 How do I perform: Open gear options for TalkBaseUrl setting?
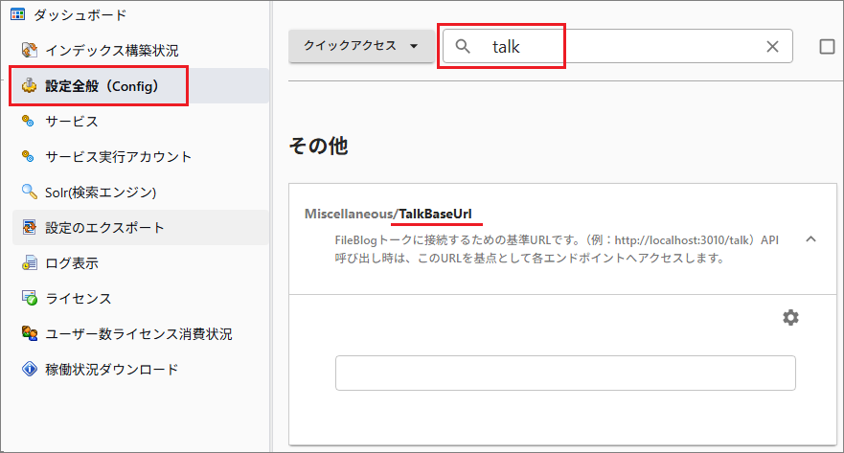click(790, 317)
